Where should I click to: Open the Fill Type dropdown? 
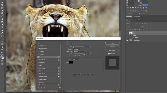click(75, 59)
